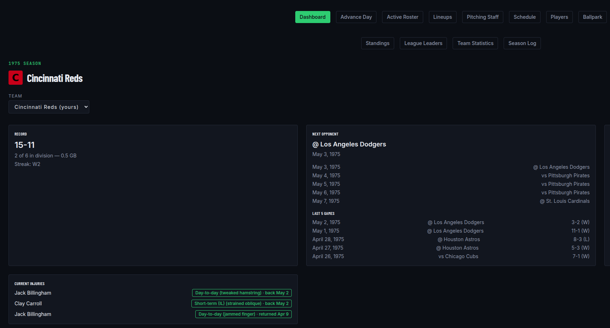Click the @ St. Louis Cardinals opponent on May 7
Viewport: 610px width, 328px height.
(565, 201)
